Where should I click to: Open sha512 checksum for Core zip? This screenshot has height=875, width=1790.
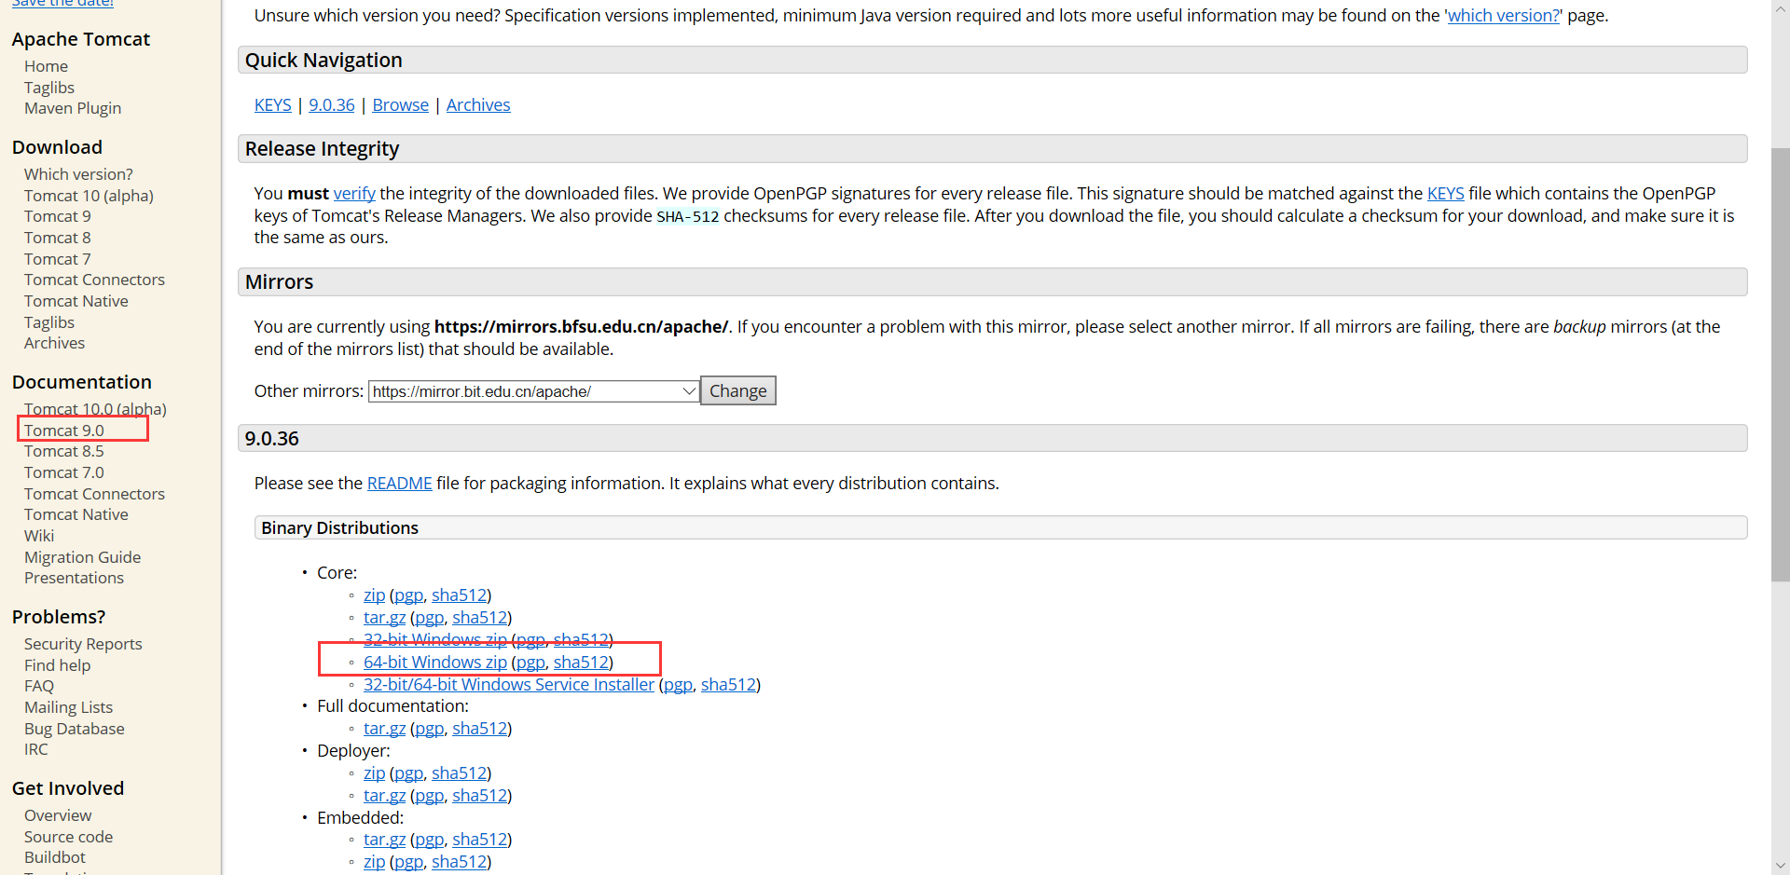[459, 595]
